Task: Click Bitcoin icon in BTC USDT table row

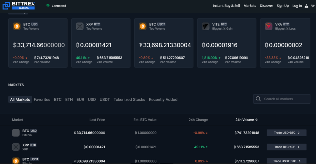Action: pyautogui.click(x=16, y=161)
